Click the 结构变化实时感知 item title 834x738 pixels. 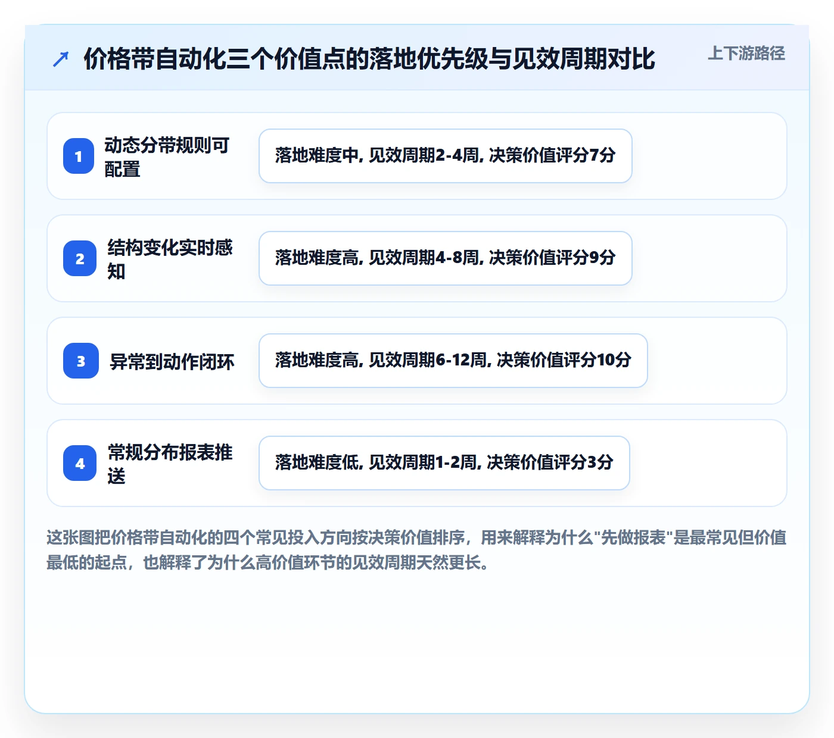pyautogui.click(x=170, y=259)
